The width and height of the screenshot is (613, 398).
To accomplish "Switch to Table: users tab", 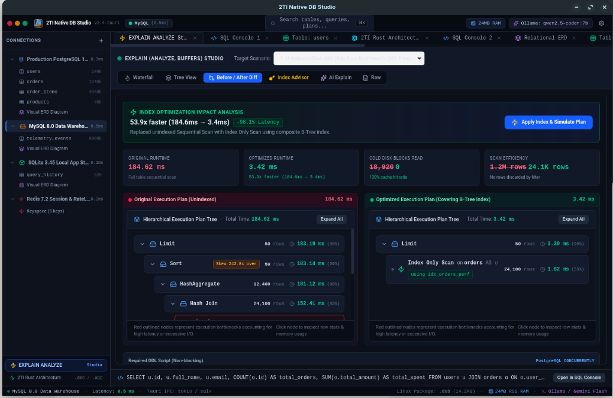I will (310, 38).
